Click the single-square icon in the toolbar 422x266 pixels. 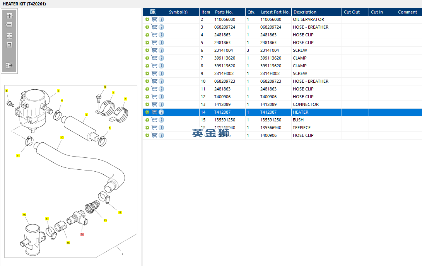[9, 45]
